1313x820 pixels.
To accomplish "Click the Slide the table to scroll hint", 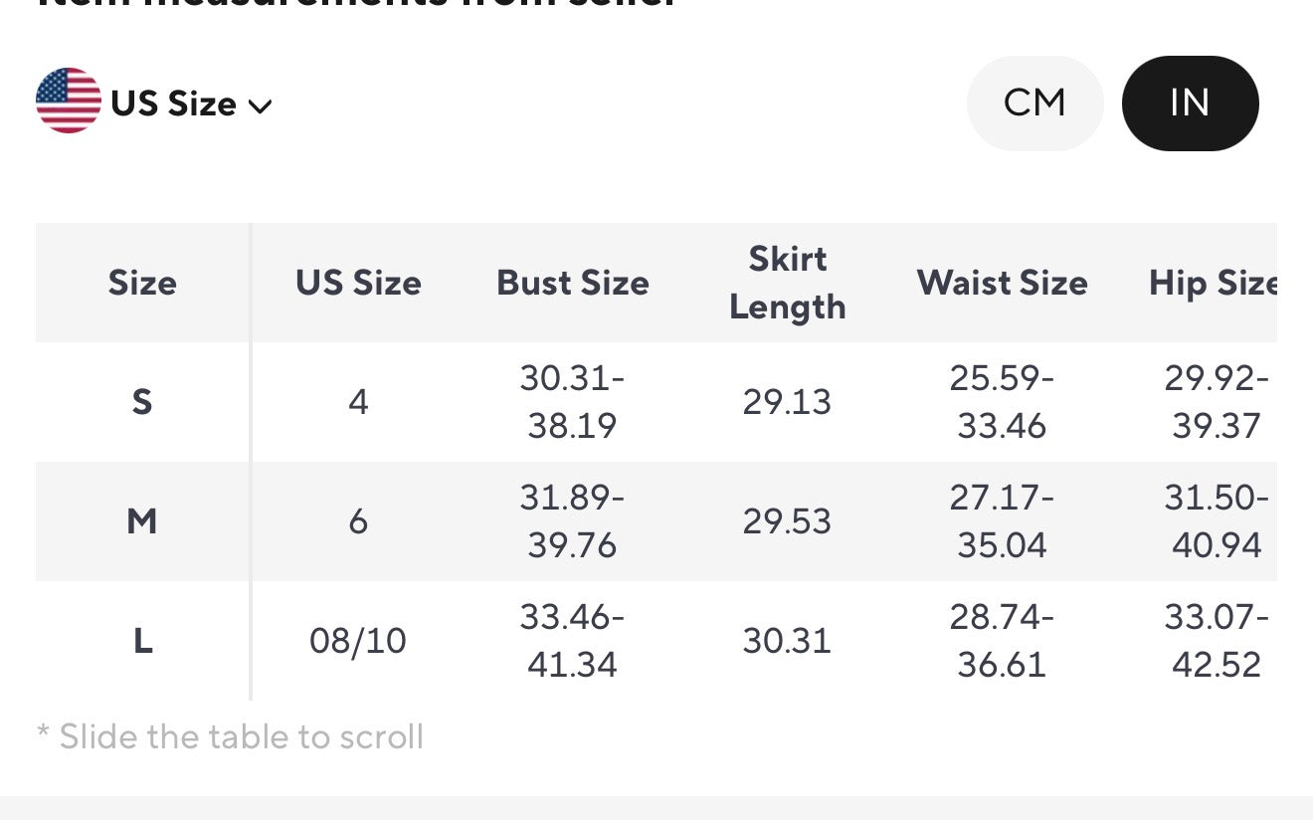I will 230,736.
